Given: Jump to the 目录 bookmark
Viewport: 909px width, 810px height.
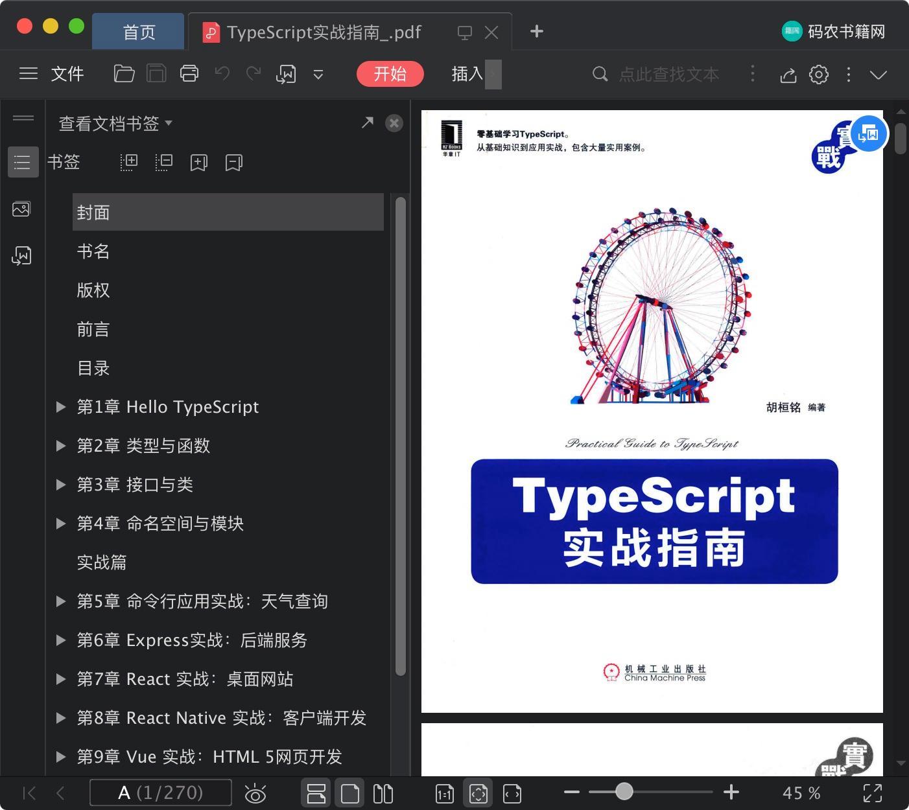Looking at the screenshot, I should coord(93,368).
